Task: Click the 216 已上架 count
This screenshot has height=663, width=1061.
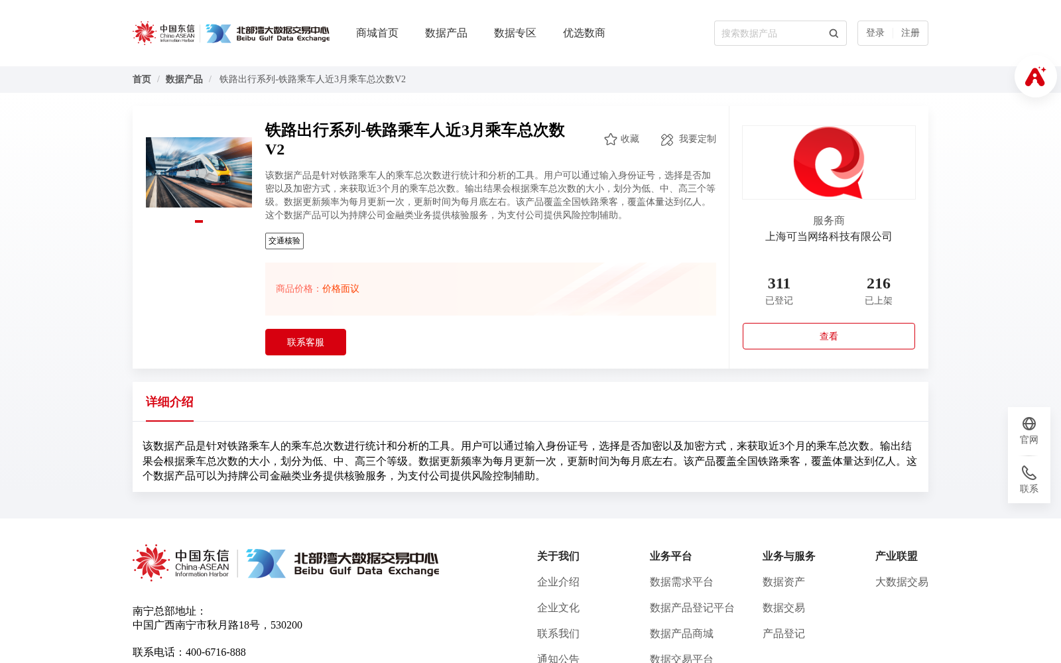Action: [x=879, y=290]
